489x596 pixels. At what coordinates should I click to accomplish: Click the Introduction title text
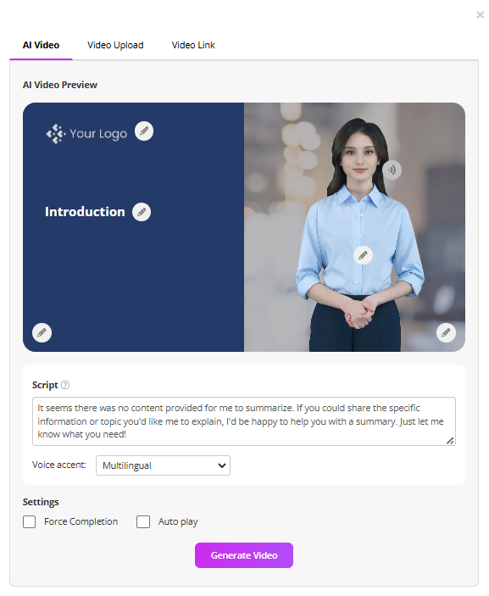[85, 212]
